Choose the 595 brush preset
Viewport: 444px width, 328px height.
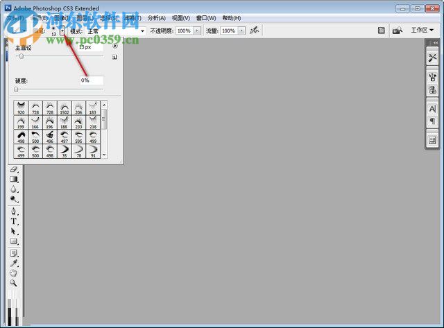(x=78, y=137)
